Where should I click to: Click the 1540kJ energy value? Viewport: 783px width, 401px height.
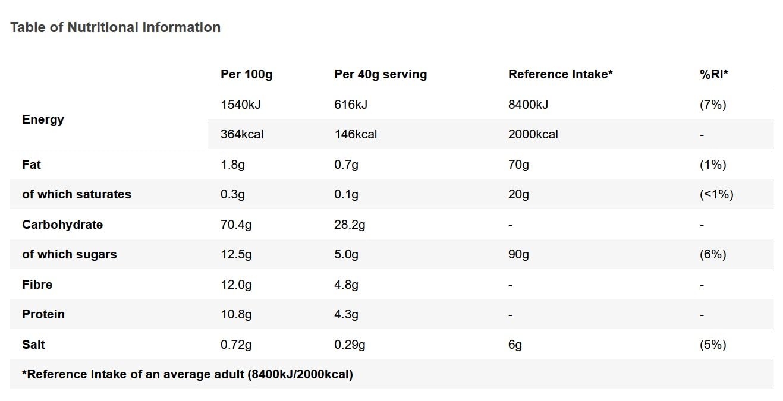tap(241, 105)
